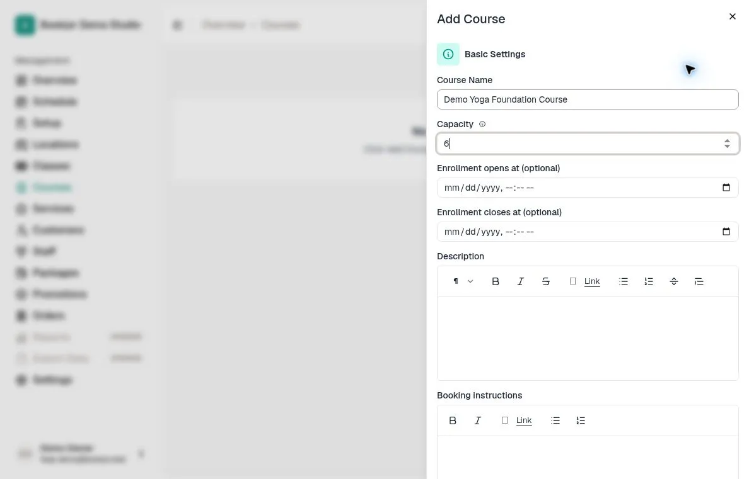The image size is (749, 479).
Task: Click the Booking instructions label
Action: 480,395
